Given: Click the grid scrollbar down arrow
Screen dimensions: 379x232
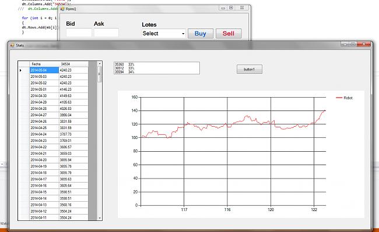Looking at the screenshot, I should coord(100,218).
